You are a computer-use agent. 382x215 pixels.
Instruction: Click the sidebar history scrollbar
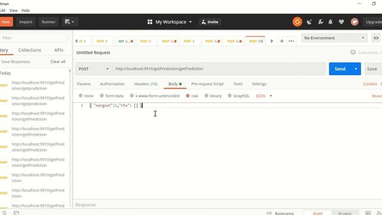click(x=70, y=71)
